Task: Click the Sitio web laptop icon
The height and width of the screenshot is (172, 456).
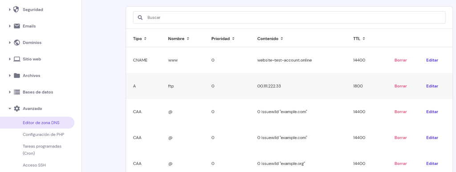Action: (x=16, y=59)
